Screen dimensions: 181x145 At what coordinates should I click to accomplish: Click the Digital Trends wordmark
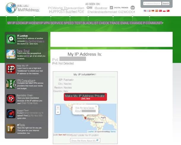[x=121, y=8]
